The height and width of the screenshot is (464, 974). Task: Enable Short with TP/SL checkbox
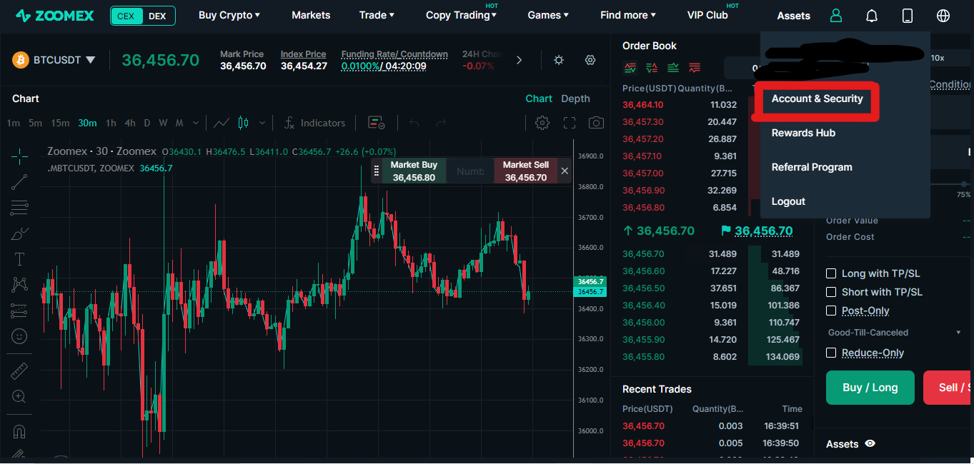click(x=831, y=292)
